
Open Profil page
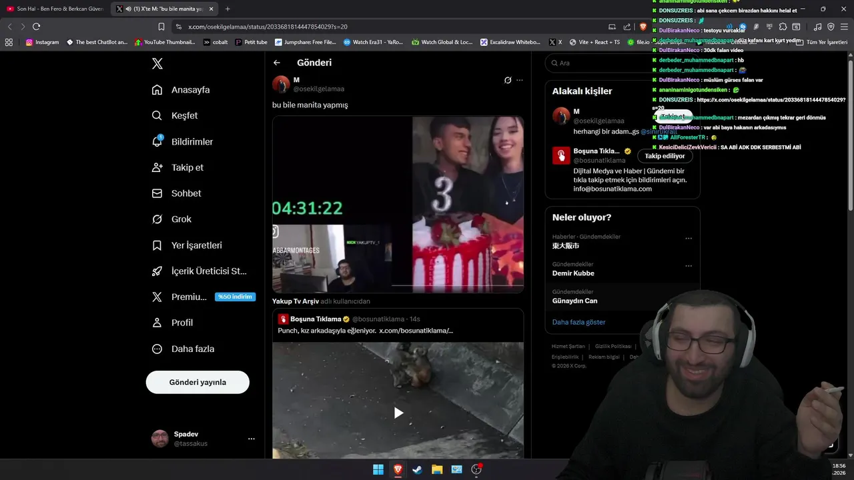click(173, 323)
